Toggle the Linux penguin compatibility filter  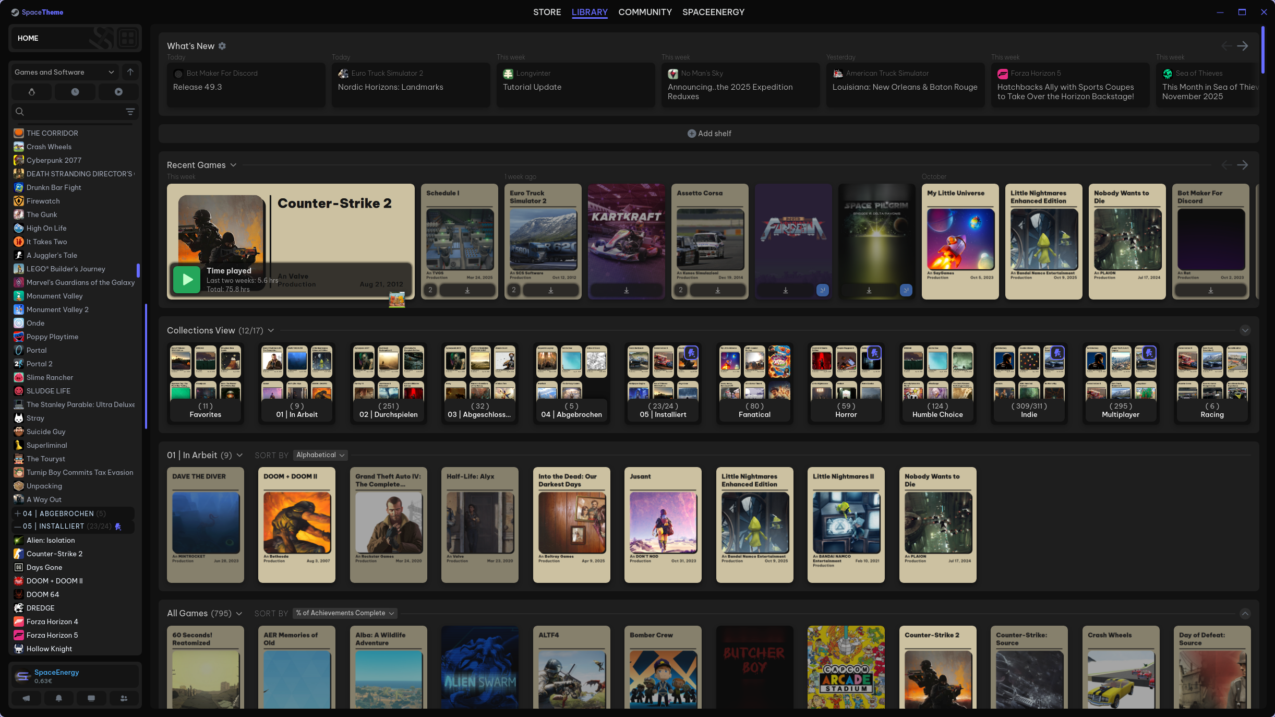[31, 92]
